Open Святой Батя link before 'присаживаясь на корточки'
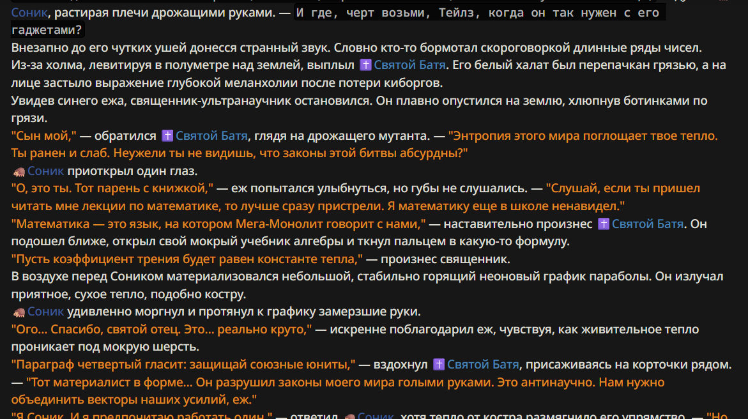Viewport: 748px width, 419px height. point(483,365)
